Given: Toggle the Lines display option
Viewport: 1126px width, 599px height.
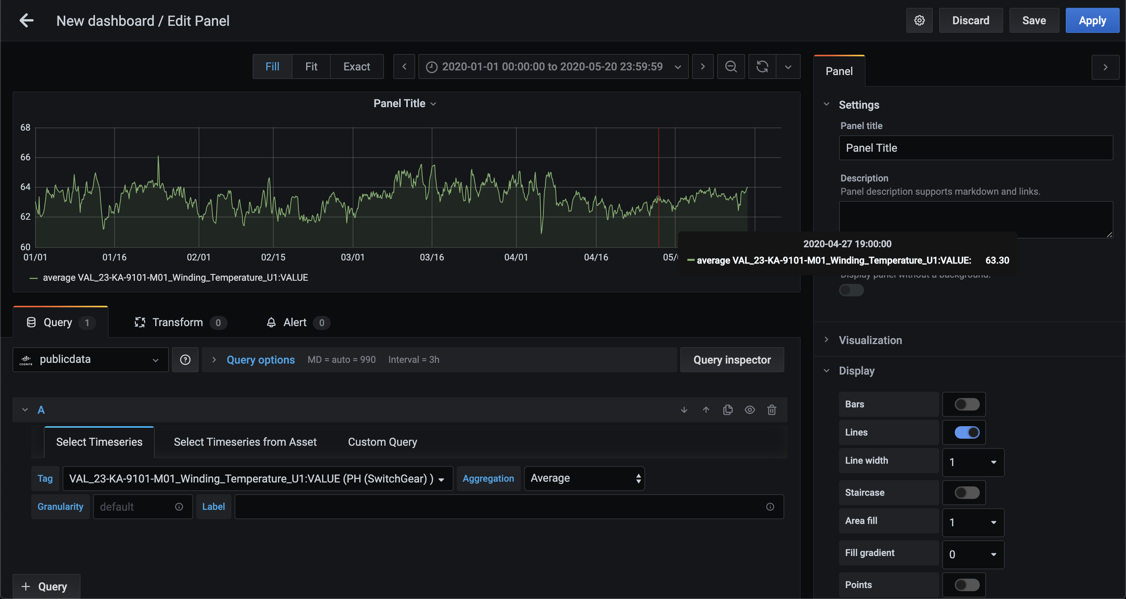Looking at the screenshot, I should (x=966, y=432).
